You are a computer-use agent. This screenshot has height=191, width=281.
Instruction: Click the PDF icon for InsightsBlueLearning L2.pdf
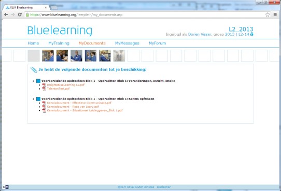click(44, 85)
